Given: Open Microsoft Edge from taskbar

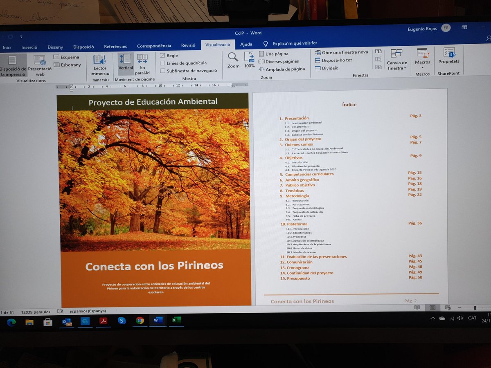Looking at the screenshot, I should [x=11, y=322].
